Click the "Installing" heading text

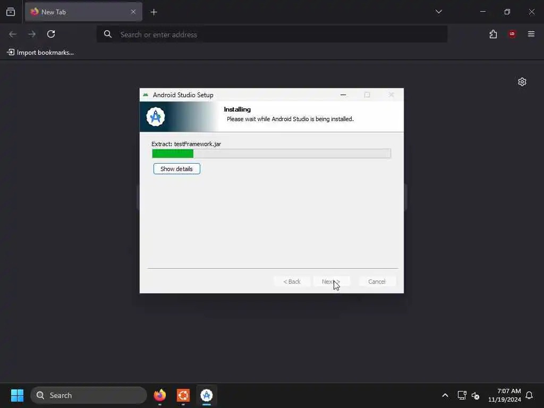237,109
